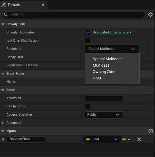This screenshot has height=157, width=155.
Task: Open the container type dropdown beside Float
Action: coord(126,139)
